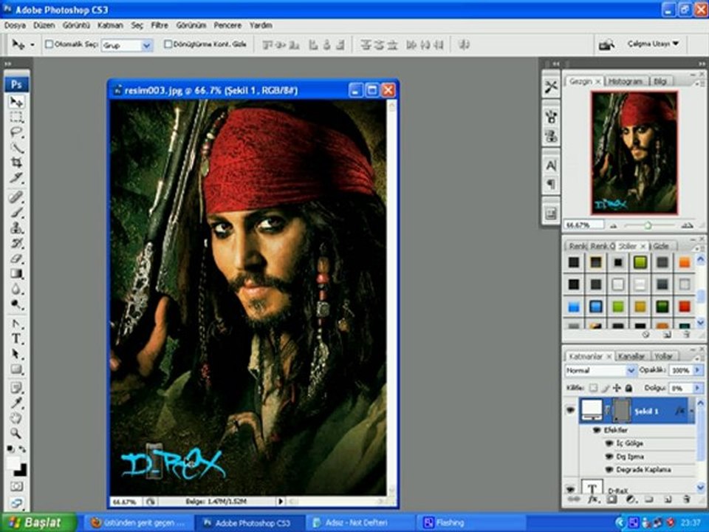Open Firefox window from taskbar

[x=139, y=523]
